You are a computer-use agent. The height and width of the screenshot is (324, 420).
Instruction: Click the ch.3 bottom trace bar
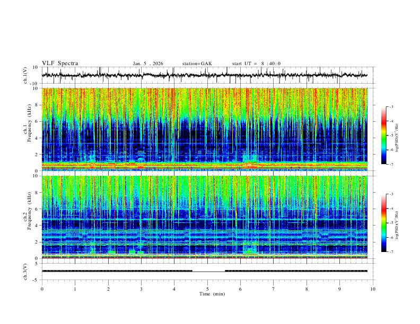coord(205,271)
